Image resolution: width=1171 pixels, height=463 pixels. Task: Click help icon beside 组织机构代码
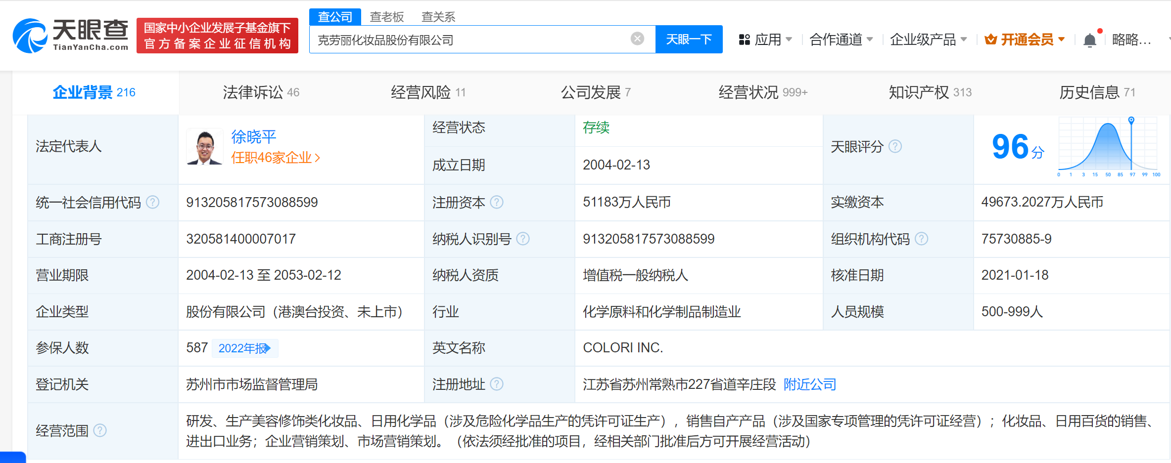921,239
